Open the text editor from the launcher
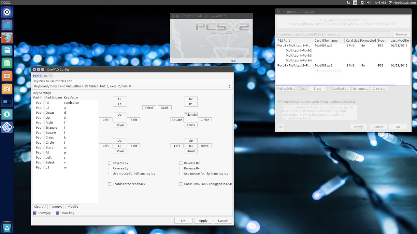The height and width of the screenshot is (234, 417). (x=7, y=50)
